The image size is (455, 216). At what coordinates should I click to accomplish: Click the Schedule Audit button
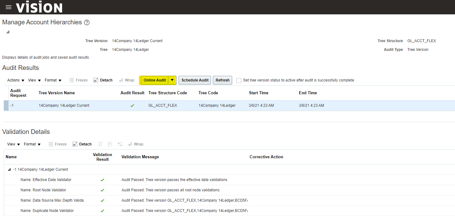coord(195,80)
